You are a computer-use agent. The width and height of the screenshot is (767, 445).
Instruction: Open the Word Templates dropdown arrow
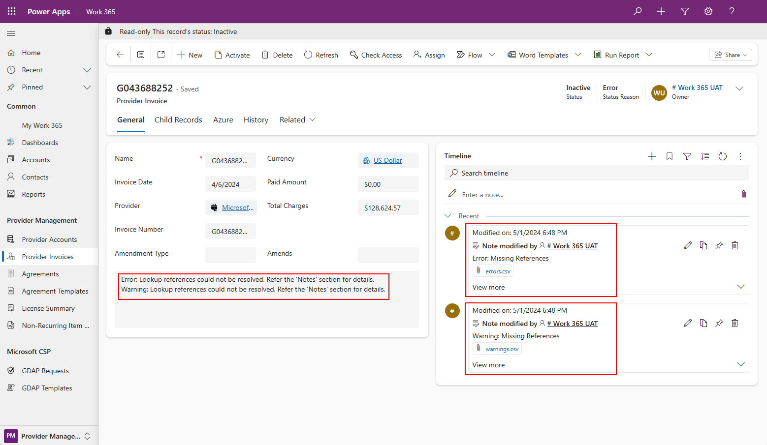click(578, 55)
